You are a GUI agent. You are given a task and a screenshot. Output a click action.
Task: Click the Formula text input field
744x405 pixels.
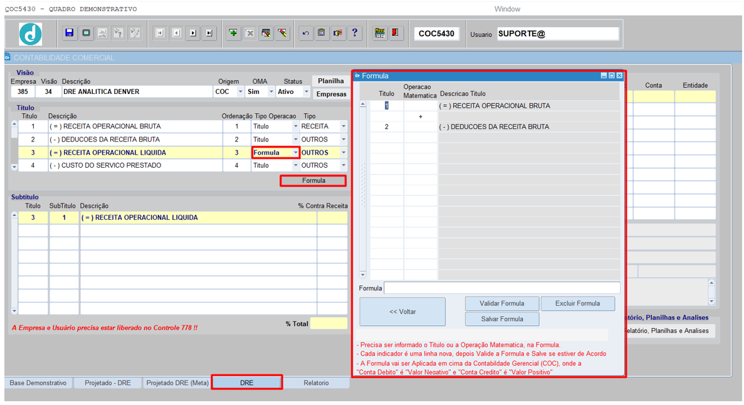coord(502,288)
